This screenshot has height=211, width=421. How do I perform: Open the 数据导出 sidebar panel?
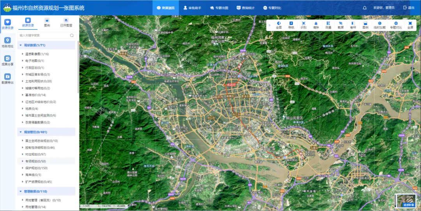pyautogui.click(x=7, y=79)
